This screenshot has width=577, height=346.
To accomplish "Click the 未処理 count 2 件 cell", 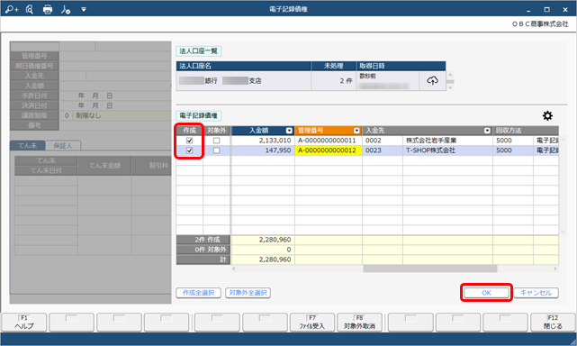I will click(333, 81).
